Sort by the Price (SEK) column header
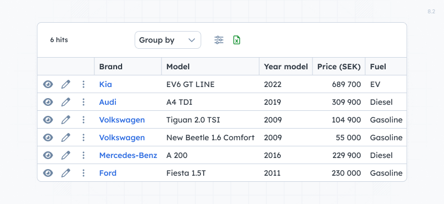The height and width of the screenshot is (204, 444). [339, 67]
